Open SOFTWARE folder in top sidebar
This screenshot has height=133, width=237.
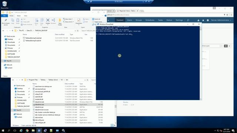point(11,54)
